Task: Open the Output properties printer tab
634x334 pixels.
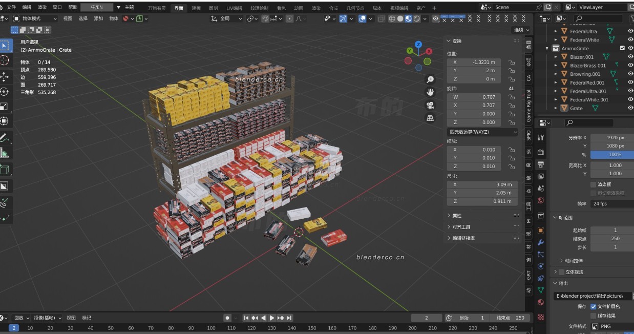Action: pyautogui.click(x=541, y=164)
